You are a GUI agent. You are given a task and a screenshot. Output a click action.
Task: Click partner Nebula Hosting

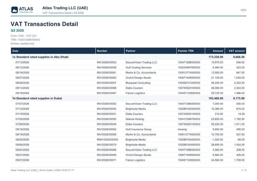[x=135, y=119]
